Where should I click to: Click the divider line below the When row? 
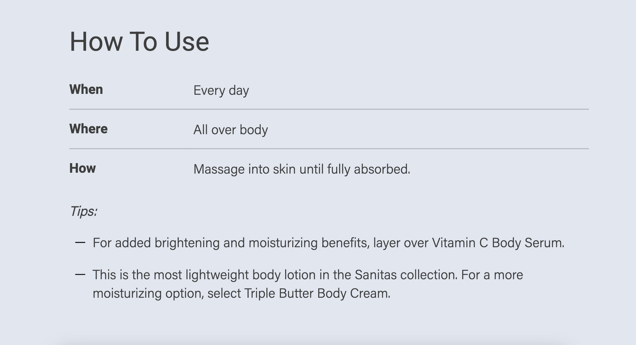click(329, 109)
